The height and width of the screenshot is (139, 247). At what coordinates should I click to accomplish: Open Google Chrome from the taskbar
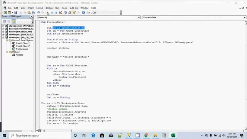pos(146,136)
